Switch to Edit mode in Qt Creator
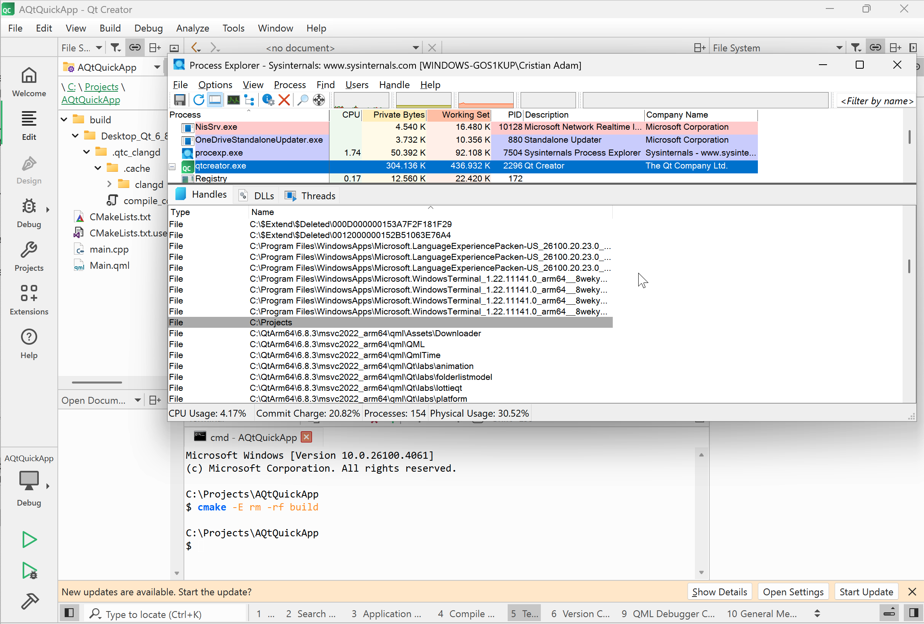 29,126
